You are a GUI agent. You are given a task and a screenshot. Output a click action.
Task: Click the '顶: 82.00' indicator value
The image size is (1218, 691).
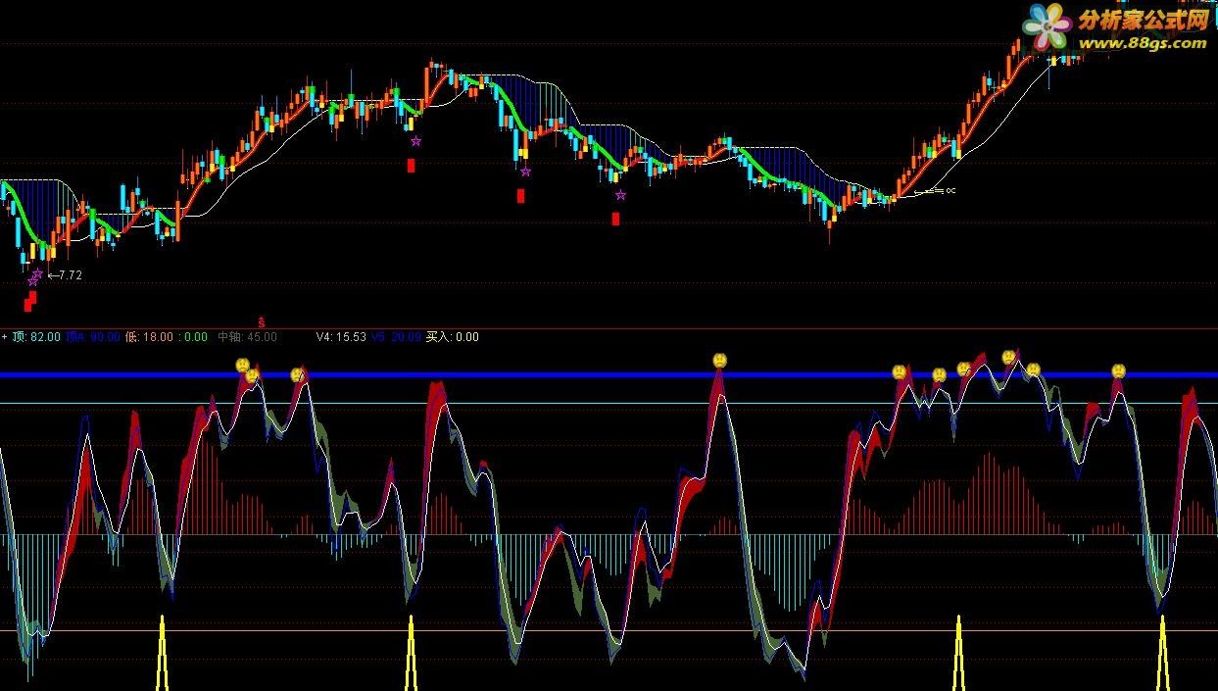pos(37,337)
